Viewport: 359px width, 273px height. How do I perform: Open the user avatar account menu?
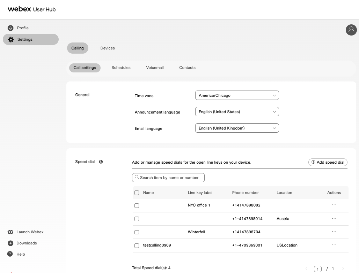pos(351,30)
